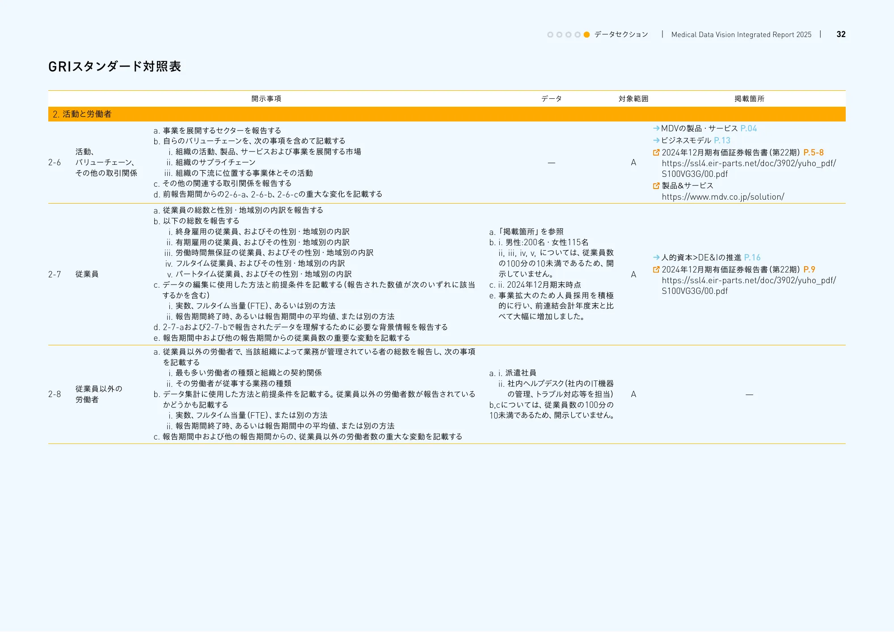Click external link icon for 有価証券報告書 P.9
The height and width of the screenshot is (632, 894).
pyautogui.click(x=656, y=270)
